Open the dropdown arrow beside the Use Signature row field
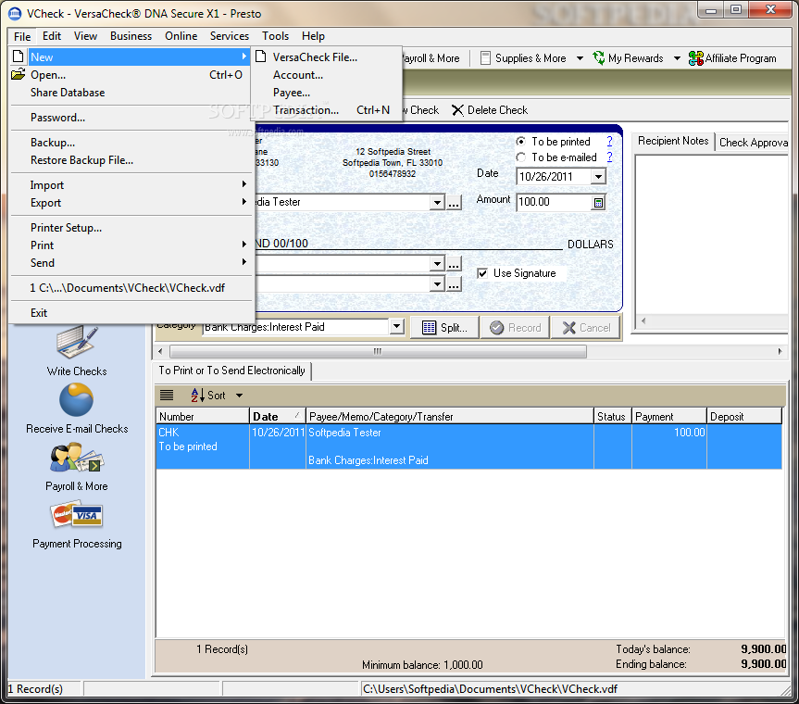Screen dimensions: 799x704 point(437,284)
